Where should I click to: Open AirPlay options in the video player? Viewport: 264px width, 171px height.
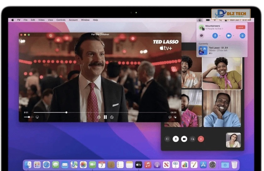(37, 117)
